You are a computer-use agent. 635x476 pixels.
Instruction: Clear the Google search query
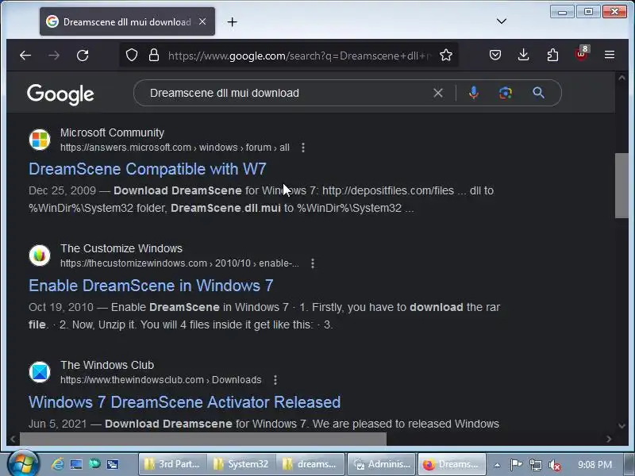[438, 93]
